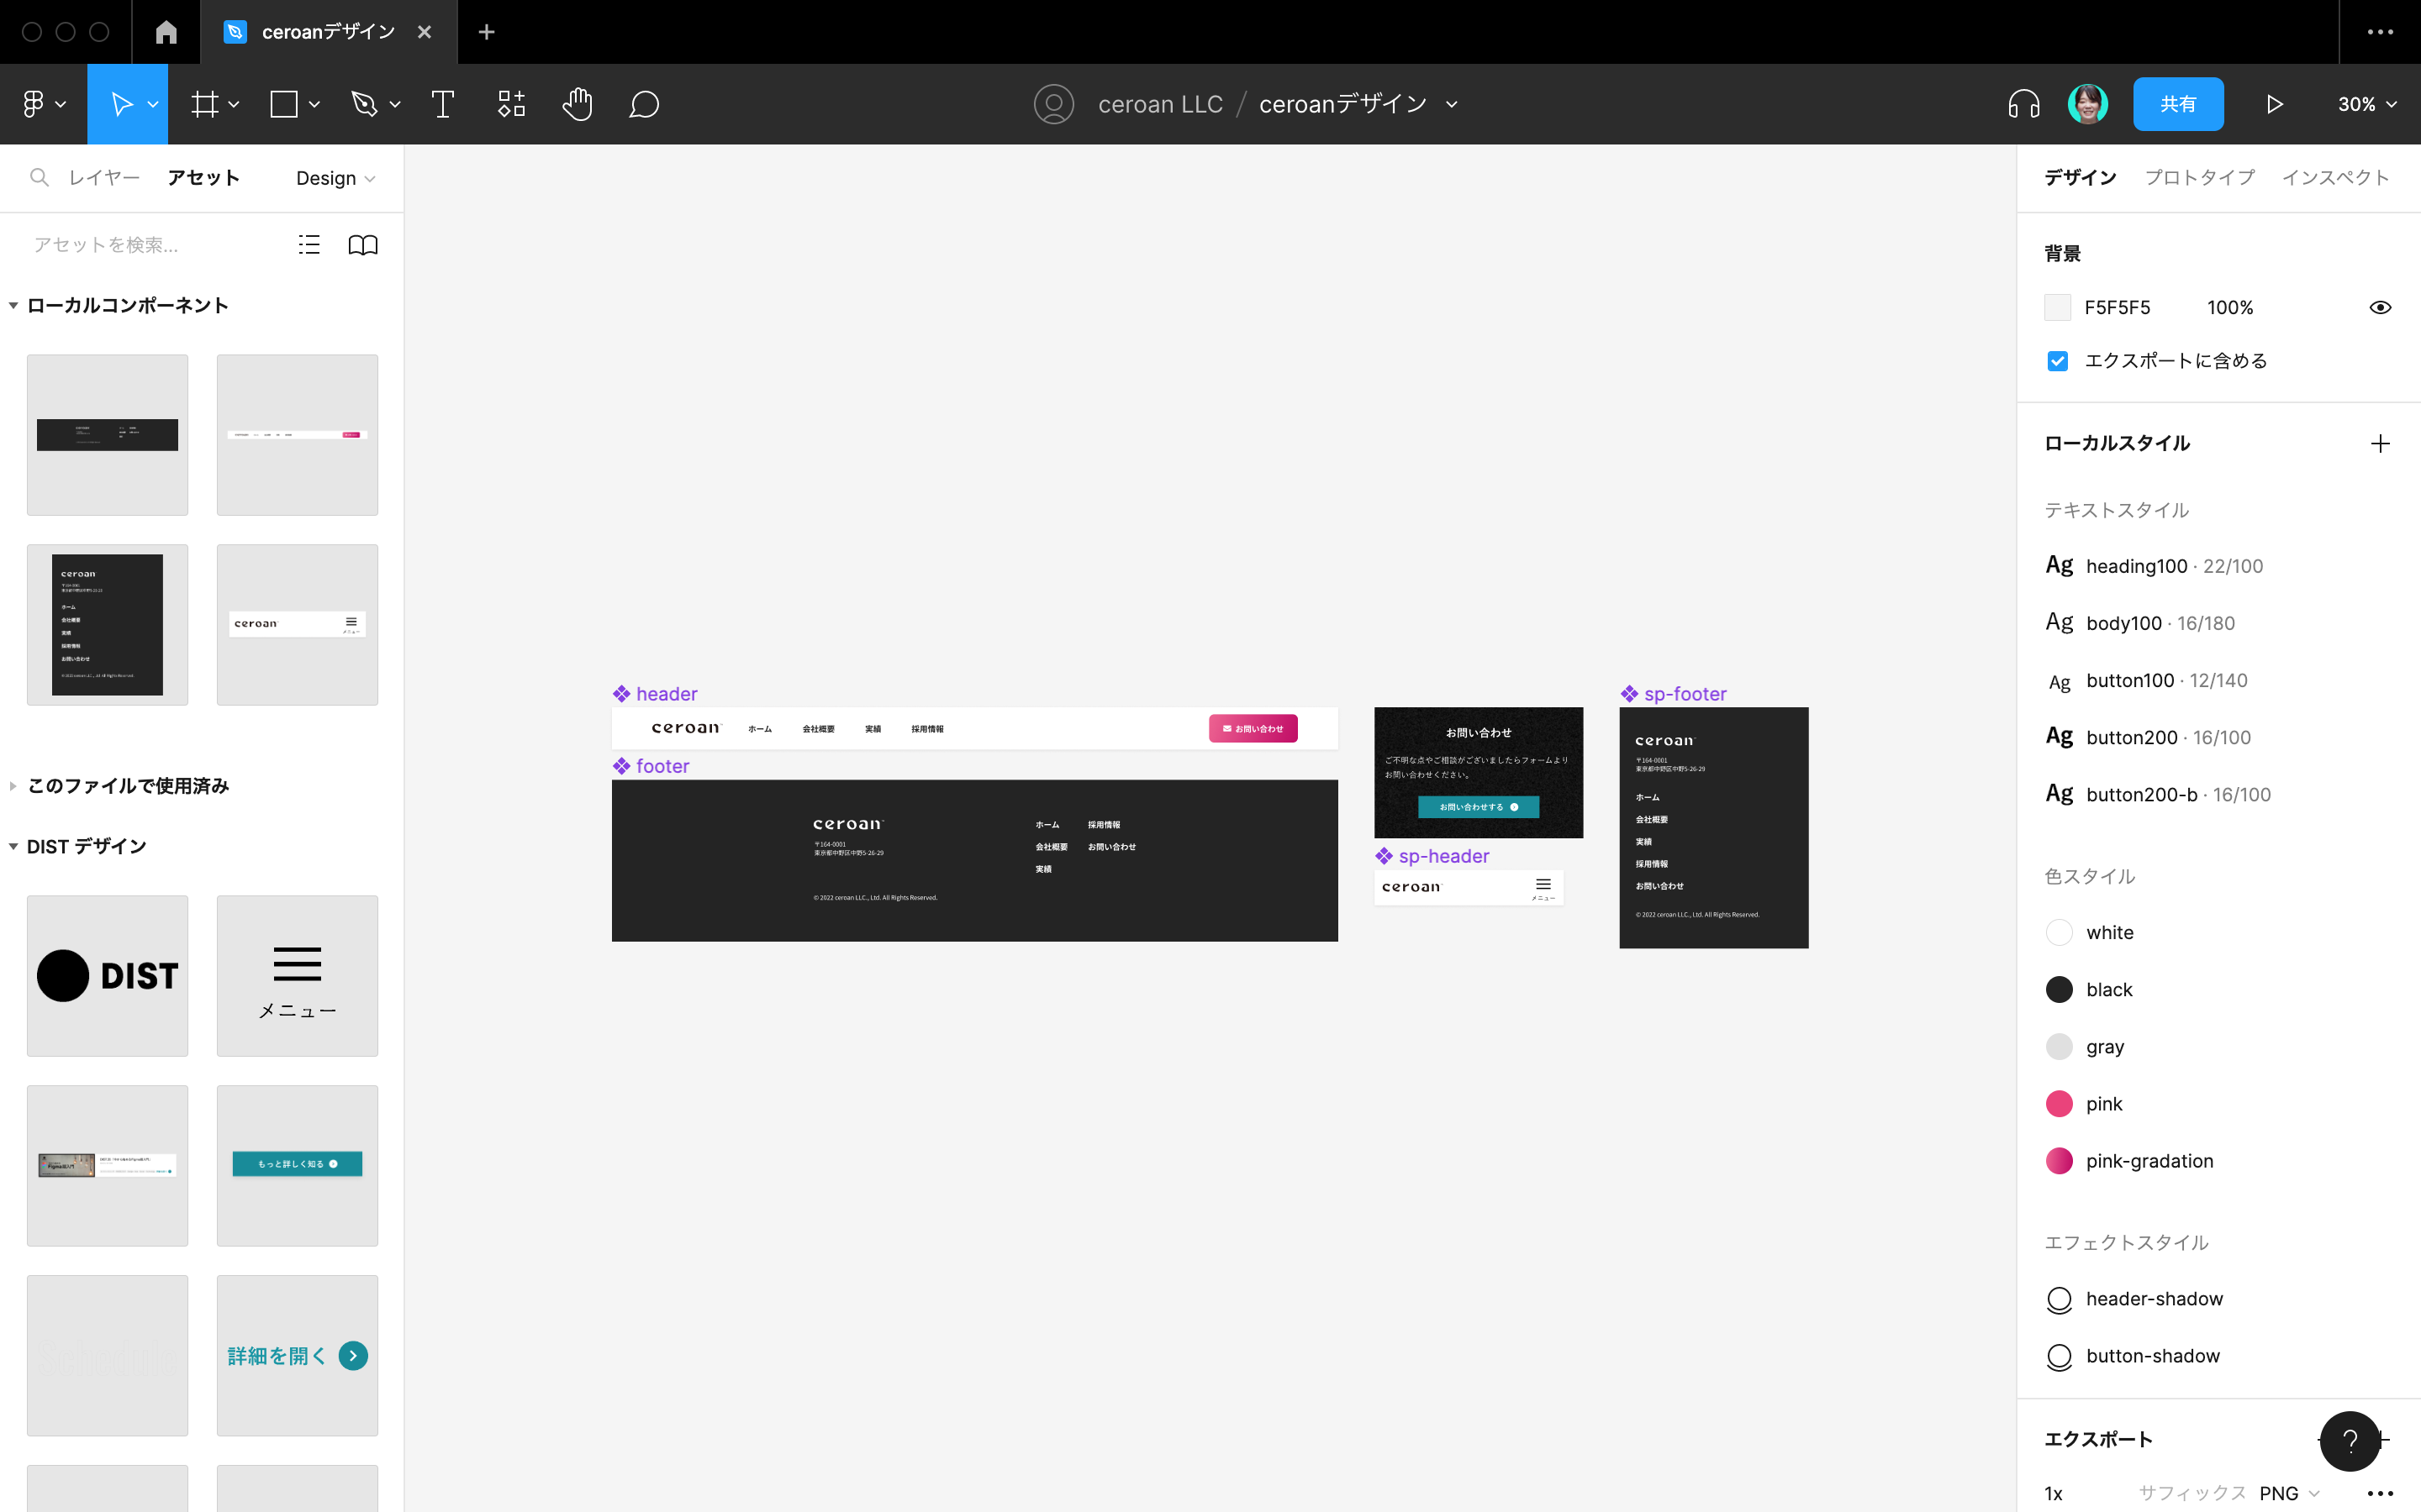Image resolution: width=2421 pixels, height=1512 pixels.
Task: Switch assets to list view
Action: 309,245
